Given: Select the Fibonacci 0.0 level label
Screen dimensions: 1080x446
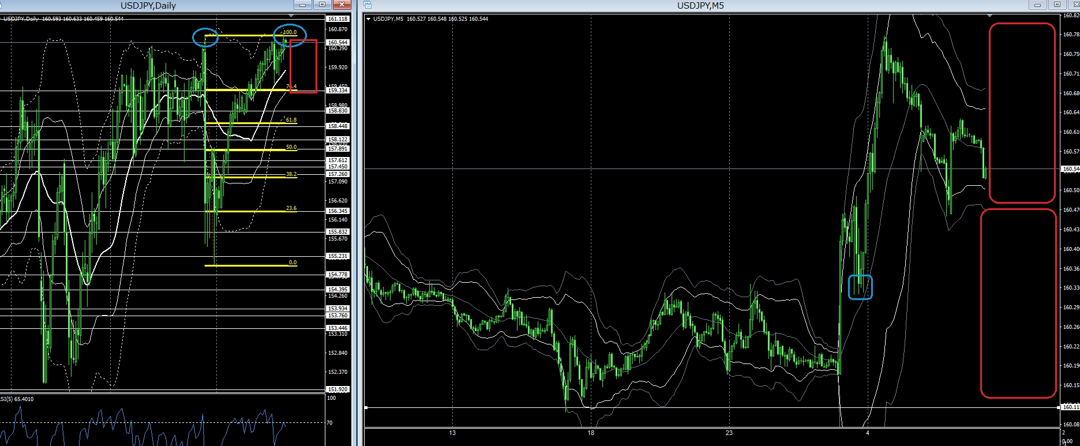Looking at the screenshot, I should point(292,263).
